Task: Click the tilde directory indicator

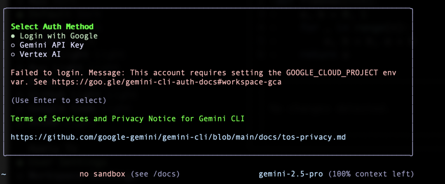Action: (3, 174)
